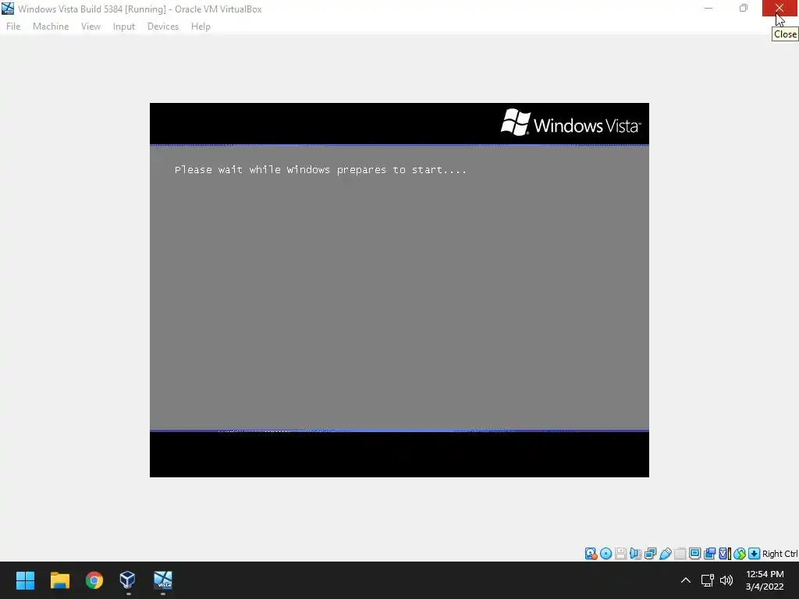Click the shared folders status icon
Viewport: 799px width, 599px height.
tap(680, 554)
